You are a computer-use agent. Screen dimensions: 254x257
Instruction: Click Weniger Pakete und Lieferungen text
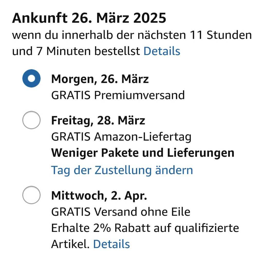pyautogui.click(x=143, y=153)
